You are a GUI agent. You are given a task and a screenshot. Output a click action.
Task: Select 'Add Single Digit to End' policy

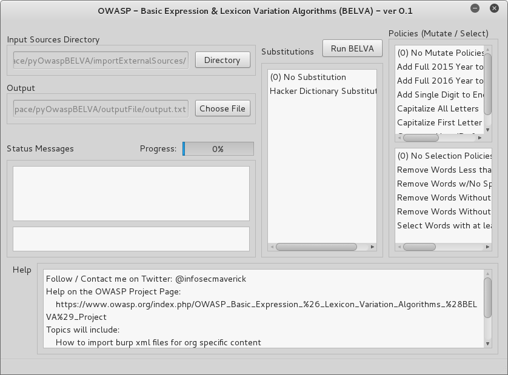tap(440, 95)
